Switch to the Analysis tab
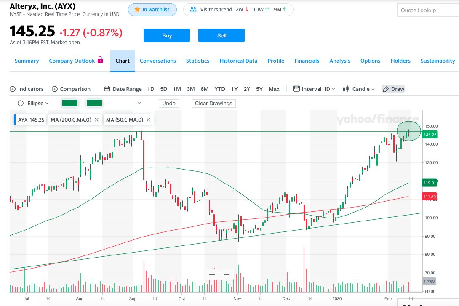Screen dimensions: 459x306 [340, 61]
